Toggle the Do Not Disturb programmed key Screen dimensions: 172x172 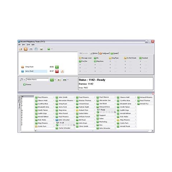coord(130,58)
